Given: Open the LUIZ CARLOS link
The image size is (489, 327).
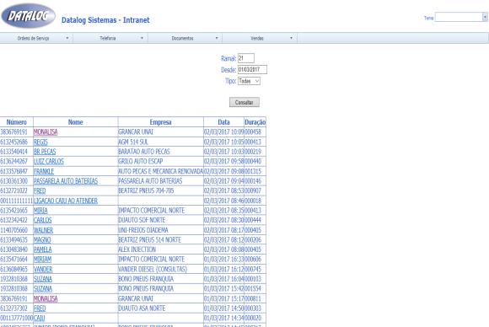Looking at the screenshot, I should point(49,161).
